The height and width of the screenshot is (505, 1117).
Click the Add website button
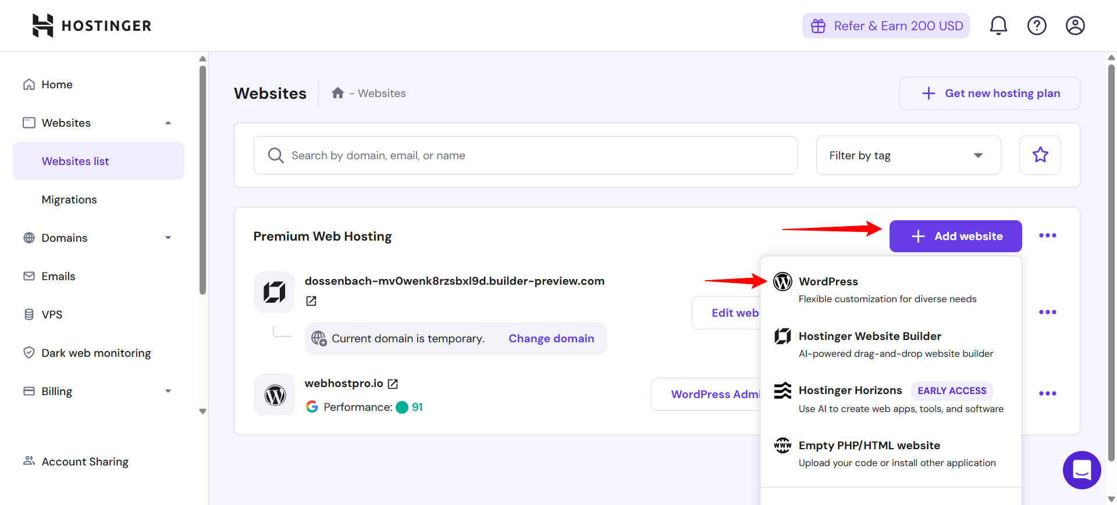click(955, 236)
